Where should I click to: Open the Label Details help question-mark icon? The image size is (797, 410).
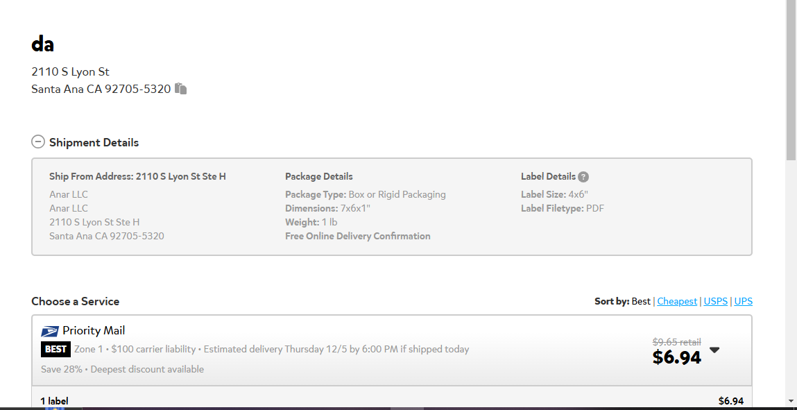tap(583, 177)
